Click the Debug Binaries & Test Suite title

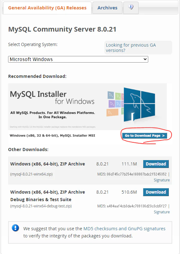(41, 200)
